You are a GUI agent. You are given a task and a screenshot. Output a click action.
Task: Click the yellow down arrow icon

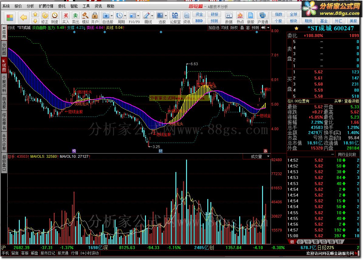click(35, 21)
